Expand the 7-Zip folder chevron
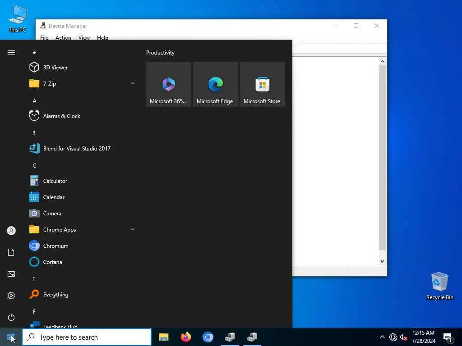Image resolution: width=462 pixels, height=346 pixels. click(x=133, y=83)
